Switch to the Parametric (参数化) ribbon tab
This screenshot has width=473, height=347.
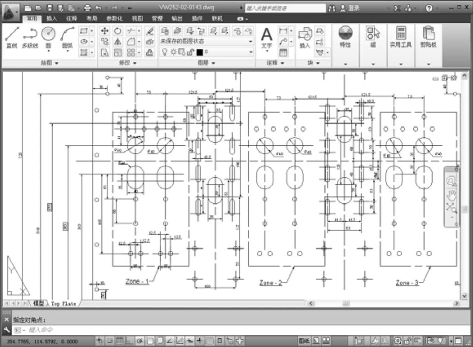tap(114, 18)
